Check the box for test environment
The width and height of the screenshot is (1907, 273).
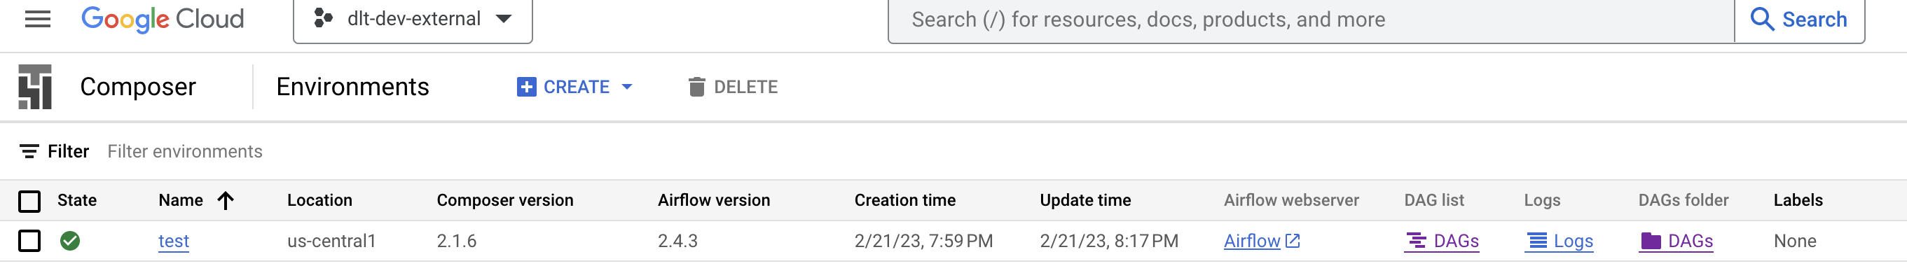tap(29, 240)
